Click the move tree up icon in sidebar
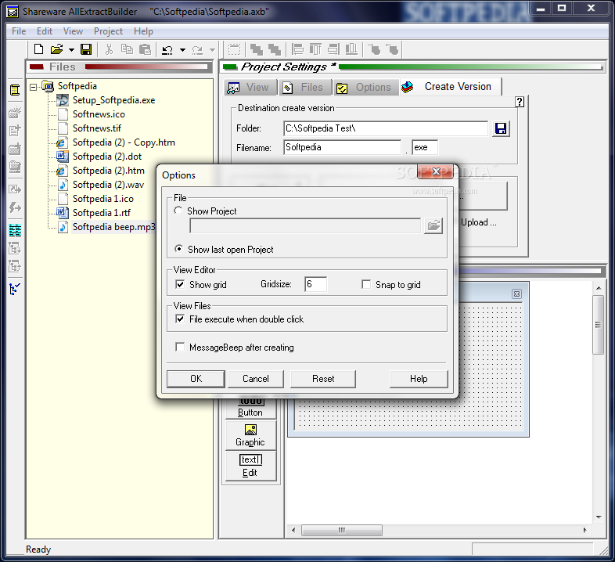This screenshot has height=562, width=615. pos(15,266)
